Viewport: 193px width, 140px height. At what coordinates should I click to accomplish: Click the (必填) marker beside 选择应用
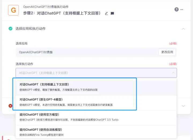point(173,43)
